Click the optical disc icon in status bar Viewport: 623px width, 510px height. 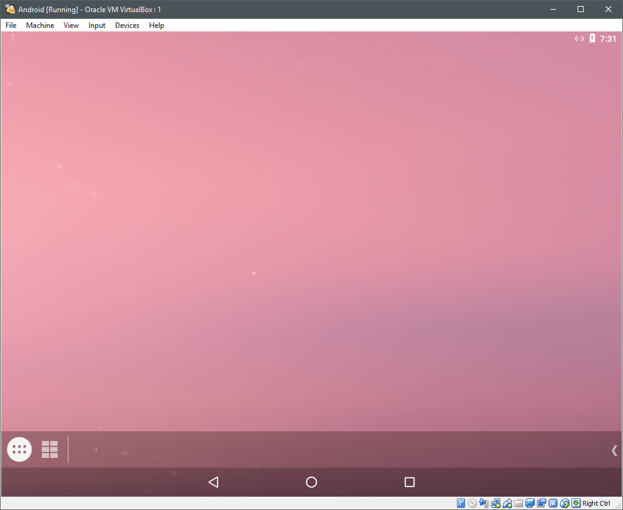pos(473,503)
